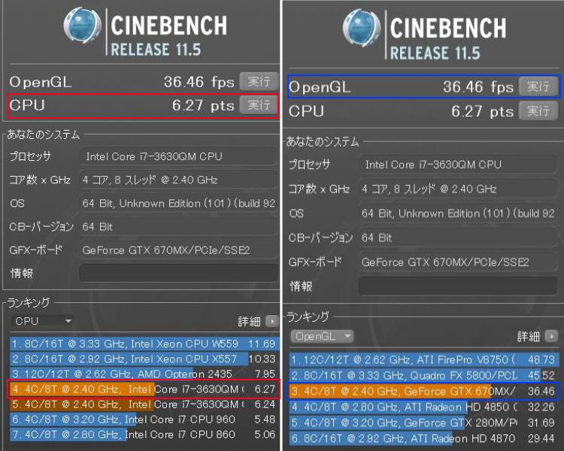Click empty info field in left panel

click(179, 273)
